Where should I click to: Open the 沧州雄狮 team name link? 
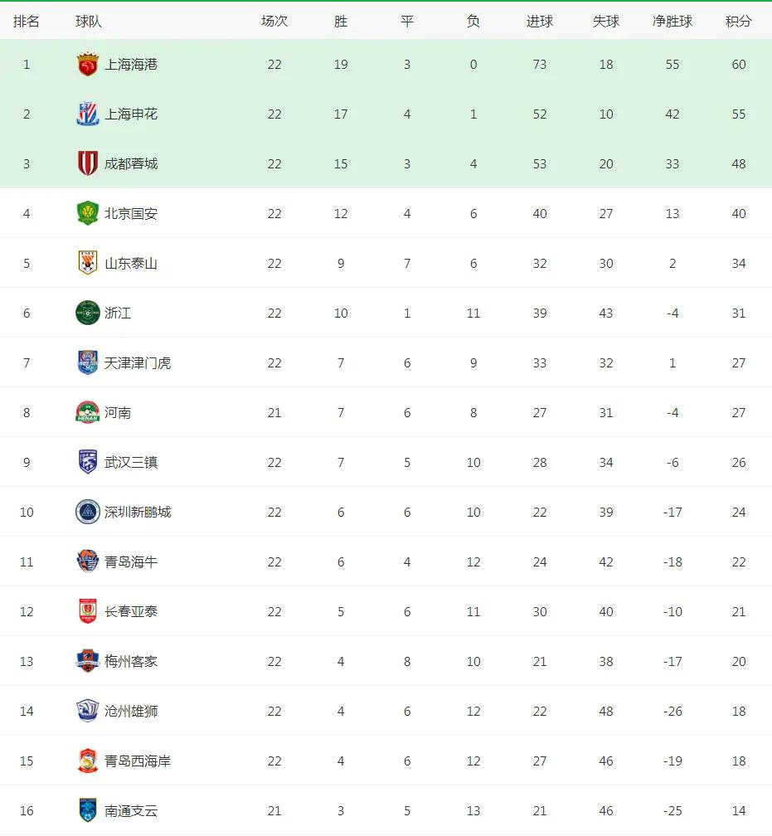(131, 712)
